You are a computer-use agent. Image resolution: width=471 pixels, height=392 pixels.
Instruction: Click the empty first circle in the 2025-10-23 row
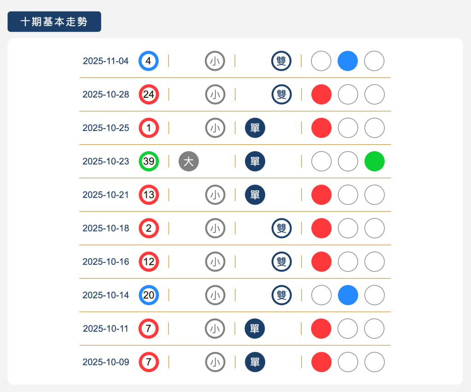click(x=321, y=161)
